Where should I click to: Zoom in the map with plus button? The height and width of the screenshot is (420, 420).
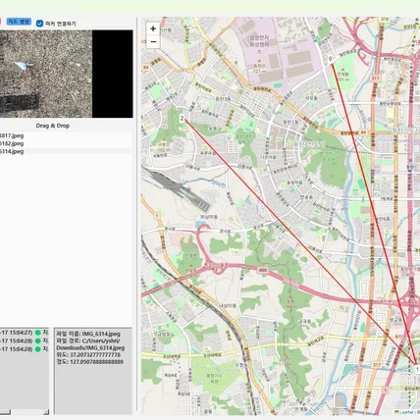153,28
